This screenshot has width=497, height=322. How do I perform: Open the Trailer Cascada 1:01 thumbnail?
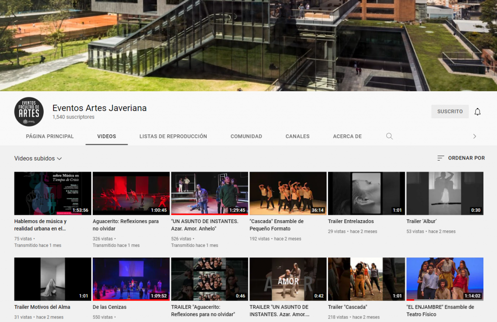pyautogui.click(x=366, y=279)
